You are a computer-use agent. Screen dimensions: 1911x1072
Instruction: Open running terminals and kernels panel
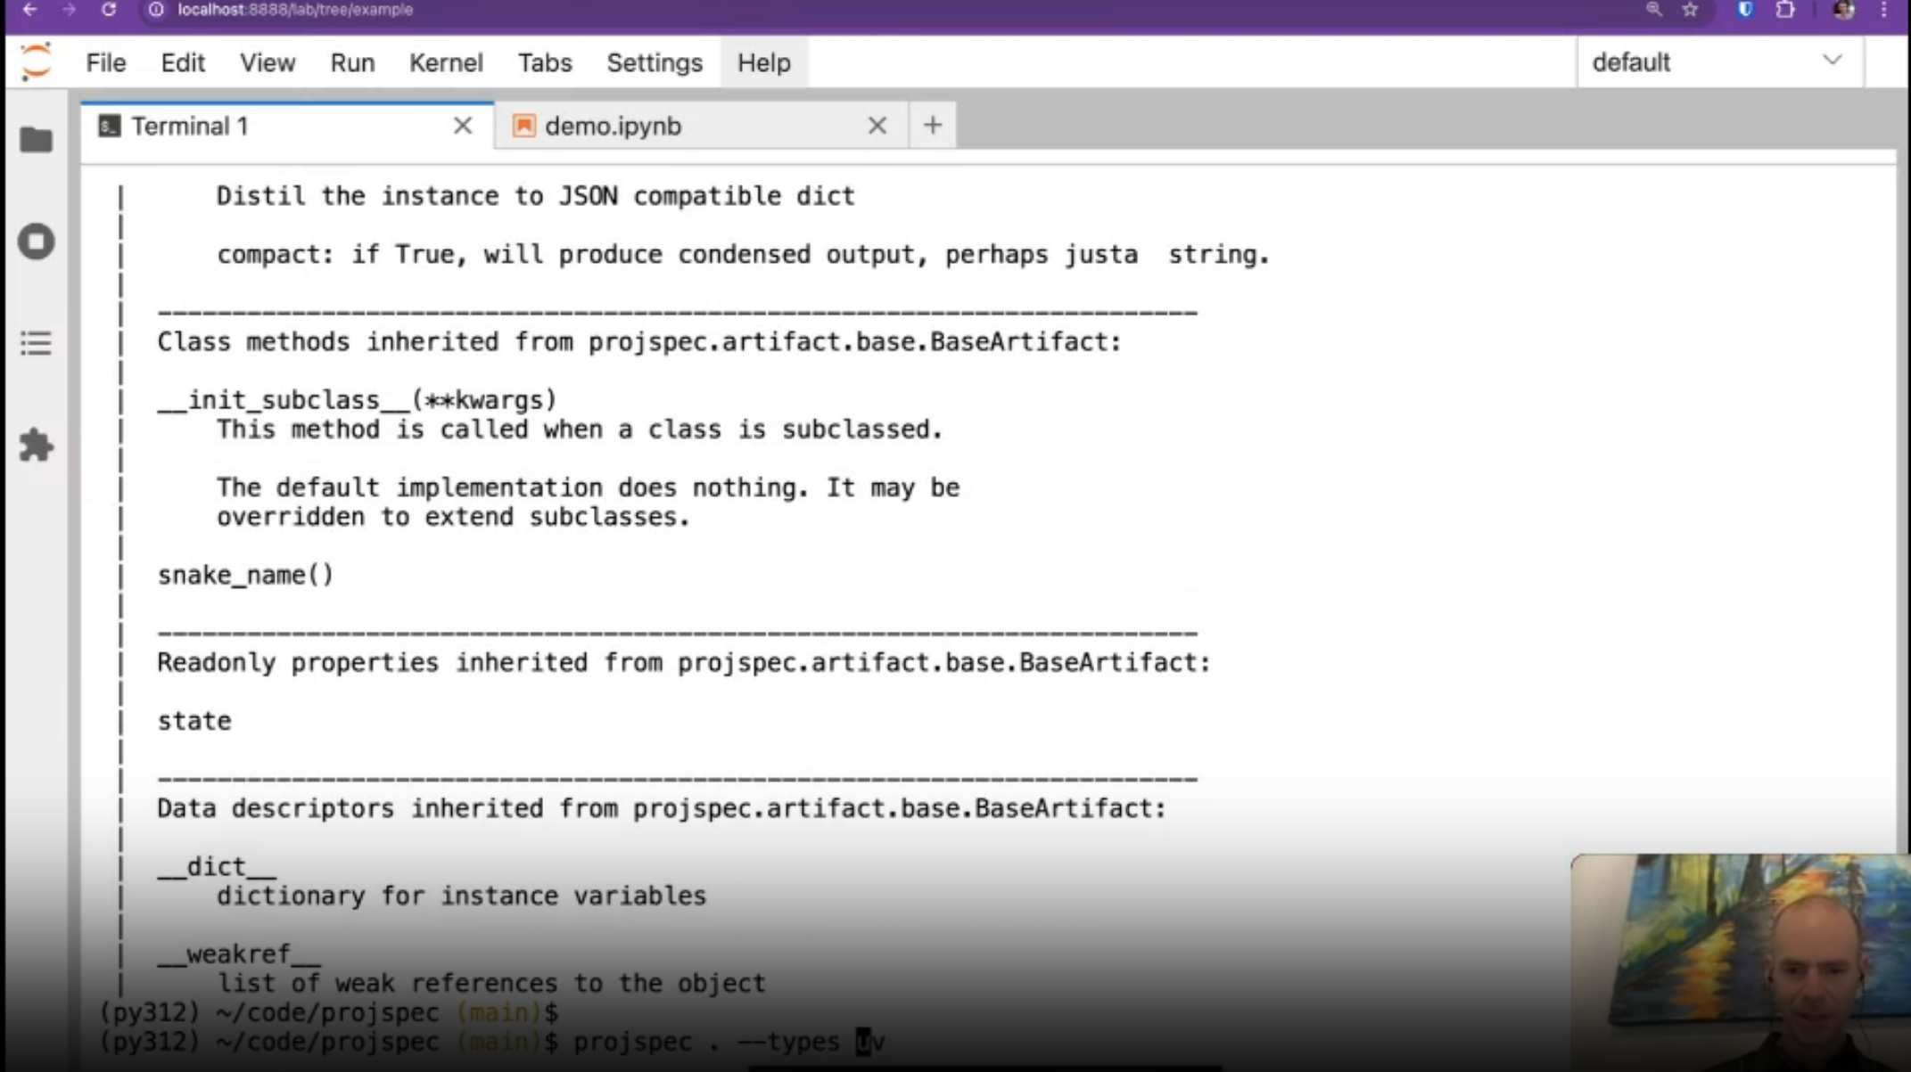[x=36, y=241]
